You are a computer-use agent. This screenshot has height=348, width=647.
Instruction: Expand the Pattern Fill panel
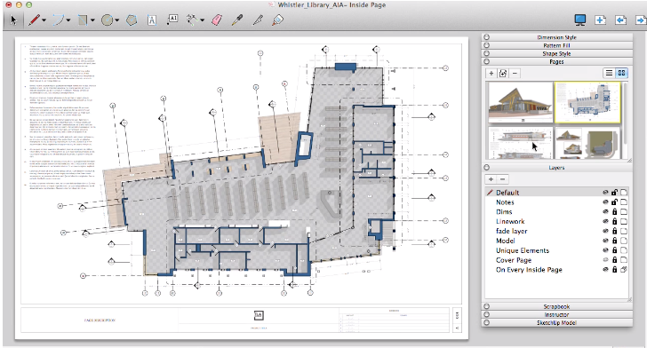pyautogui.click(x=556, y=45)
